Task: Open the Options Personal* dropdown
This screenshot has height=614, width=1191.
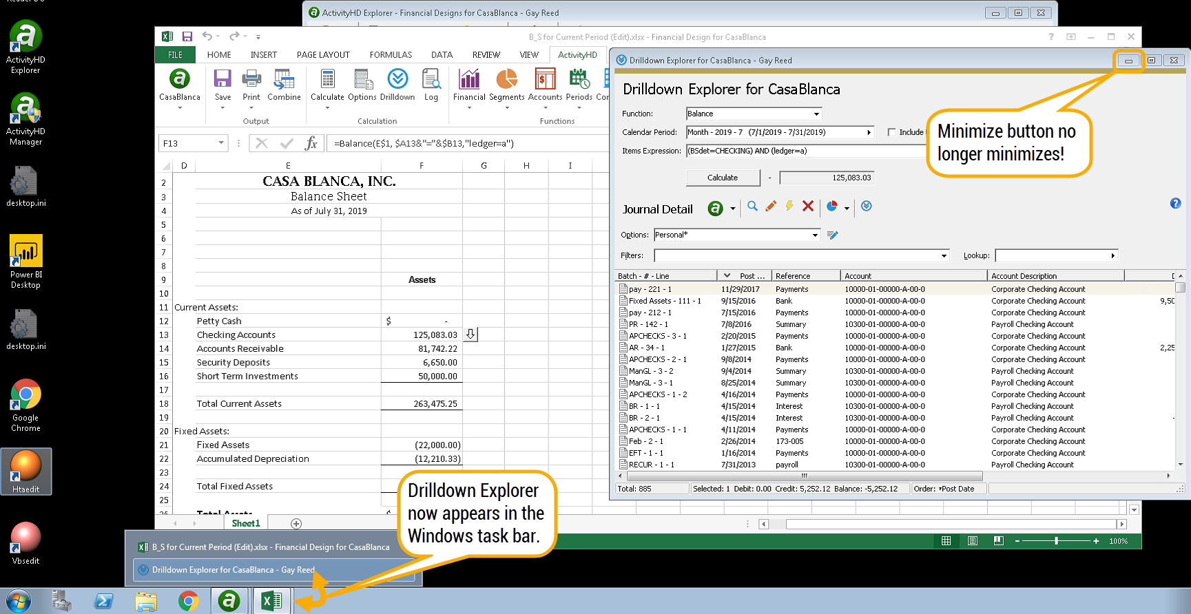Action: (x=815, y=235)
